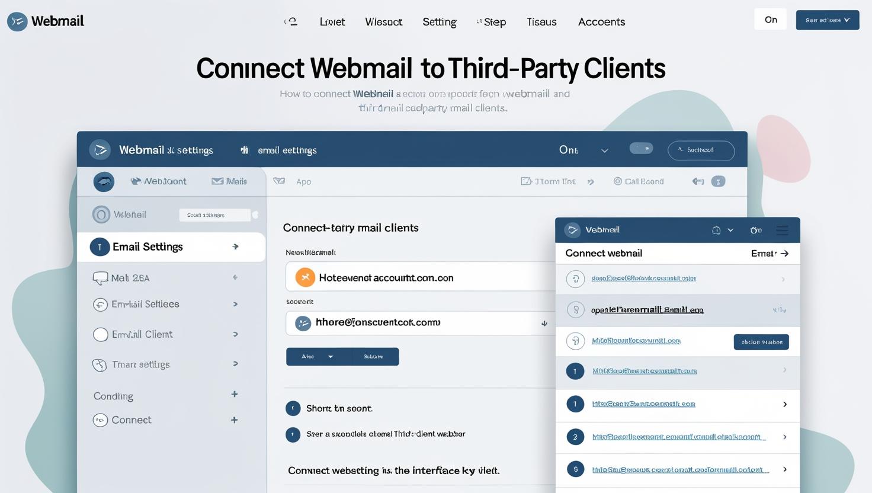Open the Tisaus navigation item

coord(541,22)
